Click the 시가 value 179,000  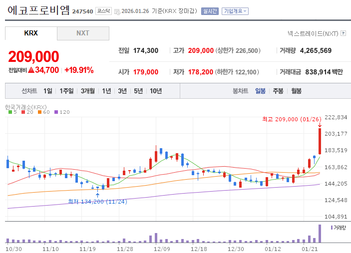click(x=146, y=72)
